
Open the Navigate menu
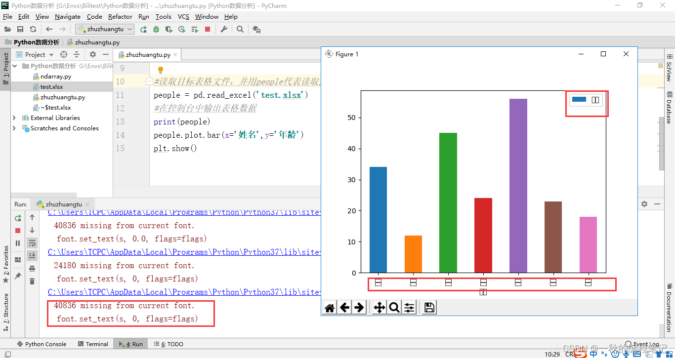click(68, 16)
